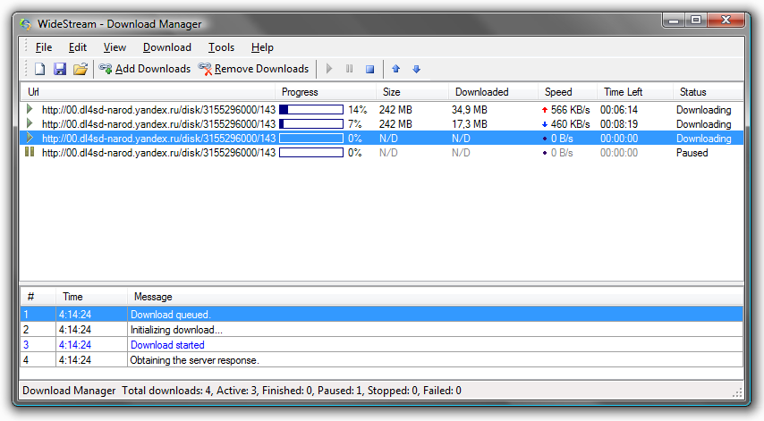Image resolution: width=764 pixels, height=421 pixels.
Task: Click the Paused status cell
Action: (x=692, y=153)
